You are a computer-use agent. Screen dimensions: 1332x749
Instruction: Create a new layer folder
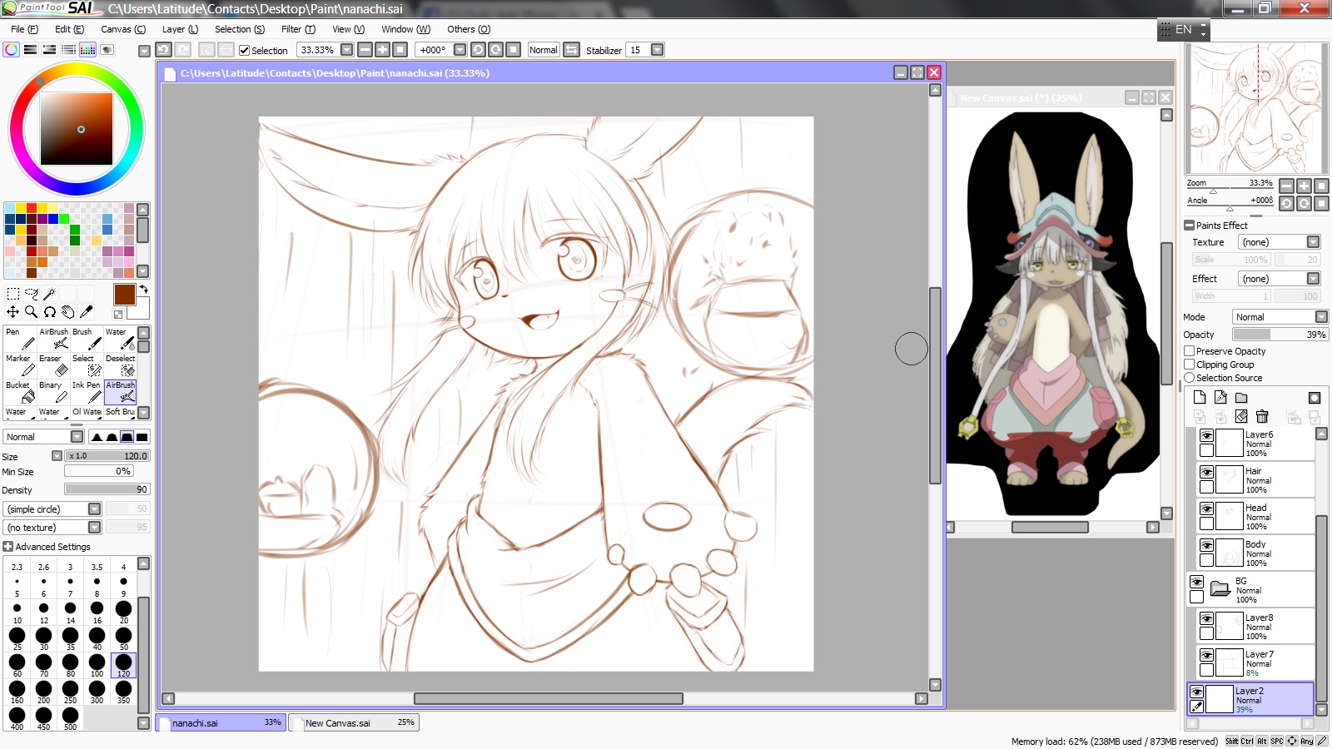[1241, 398]
